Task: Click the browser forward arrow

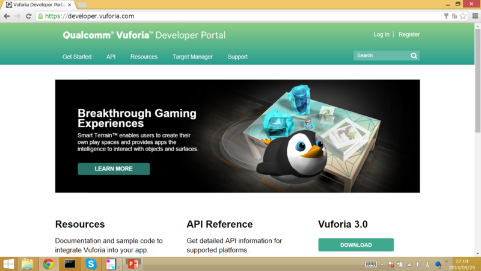Action: click(x=17, y=16)
